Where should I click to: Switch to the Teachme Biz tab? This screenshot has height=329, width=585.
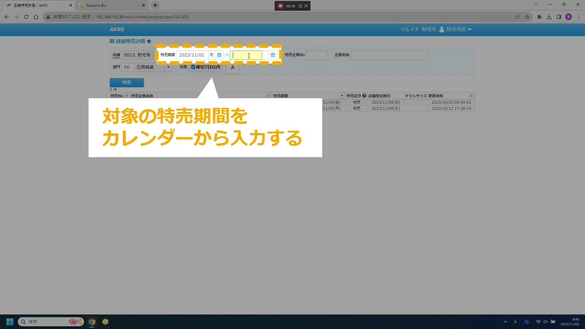111,5
